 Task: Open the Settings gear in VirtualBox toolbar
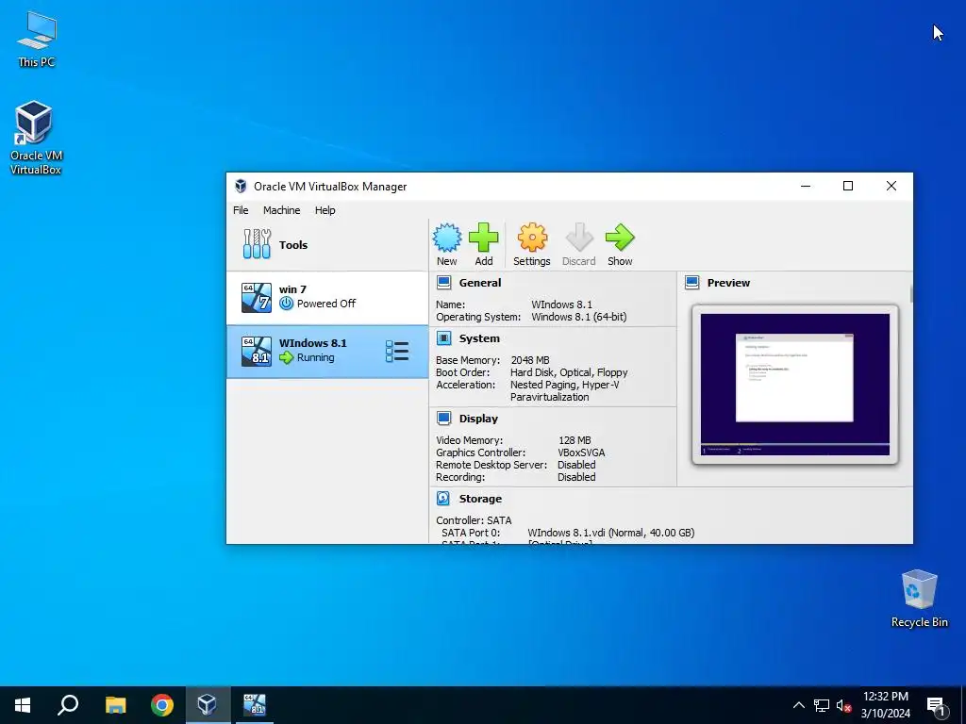(532, 238)
